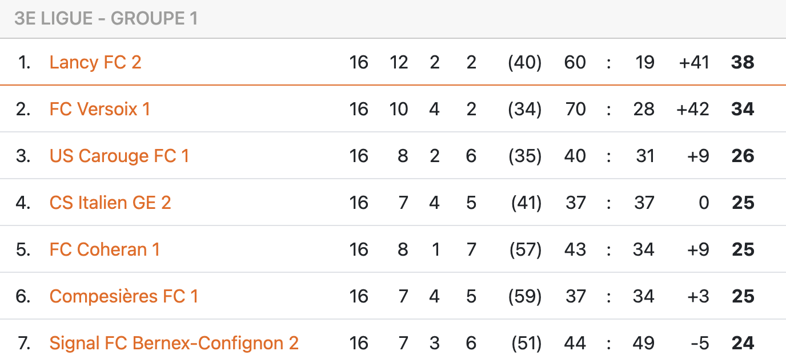The width and height of the screenshot is (786, 363).
Task: Select FC Coheran 1's 43 goals scored
Action: point(575,249)
